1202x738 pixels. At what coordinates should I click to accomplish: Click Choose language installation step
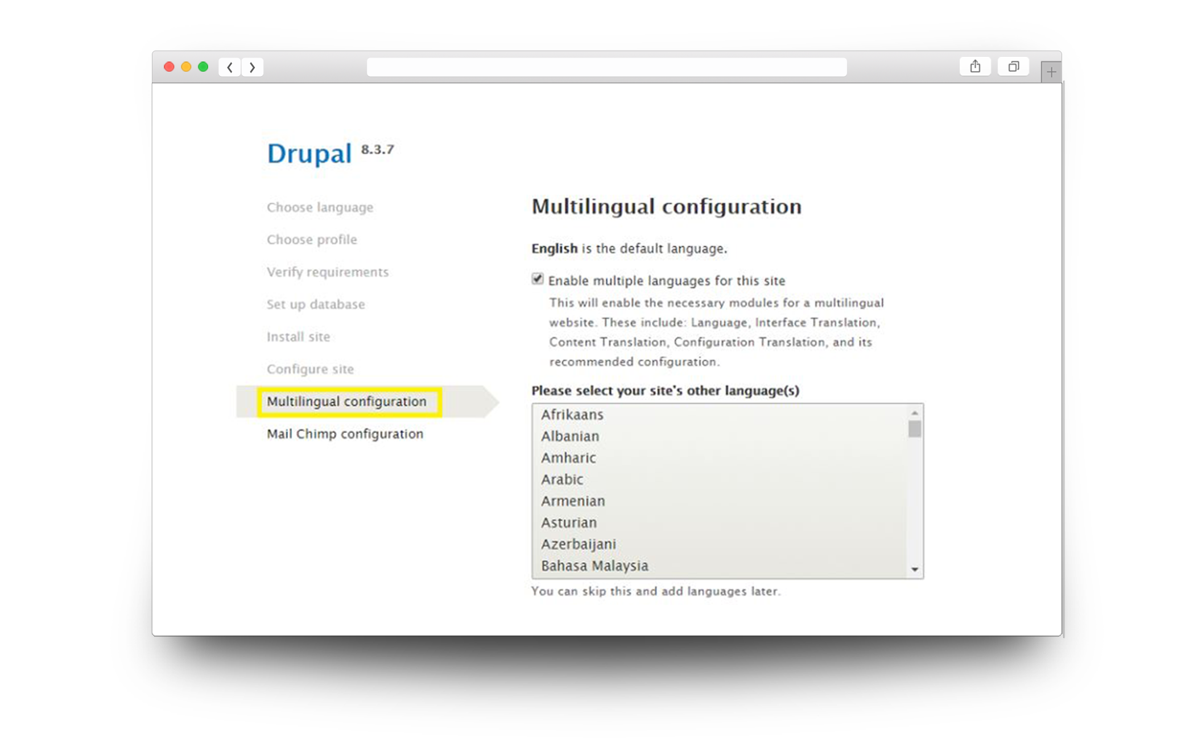tap(320, 207)
